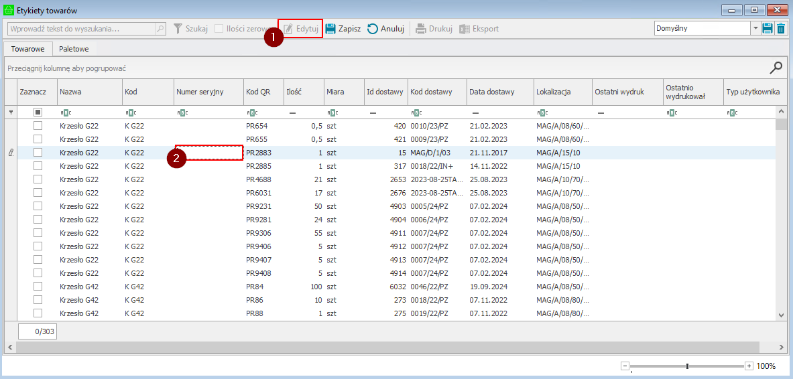Image resolution: width=793 pixels, height=379 pixels.
Task: Click the zoom slider handle
Action: coord(687,366)
